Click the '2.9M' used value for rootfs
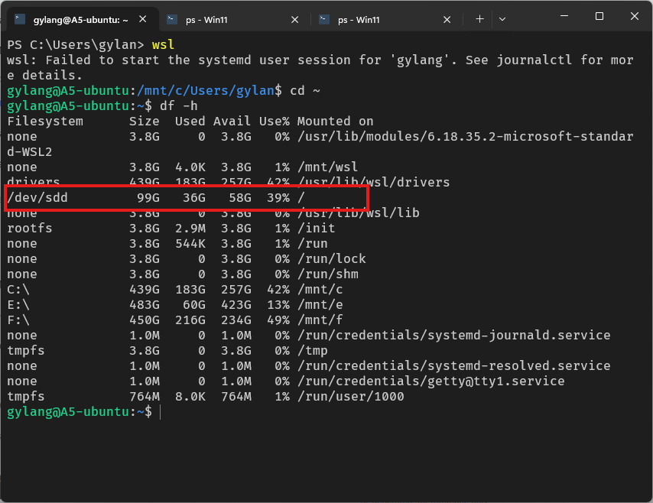The width and height of the screenshot is (653, 503). (190, 228)
